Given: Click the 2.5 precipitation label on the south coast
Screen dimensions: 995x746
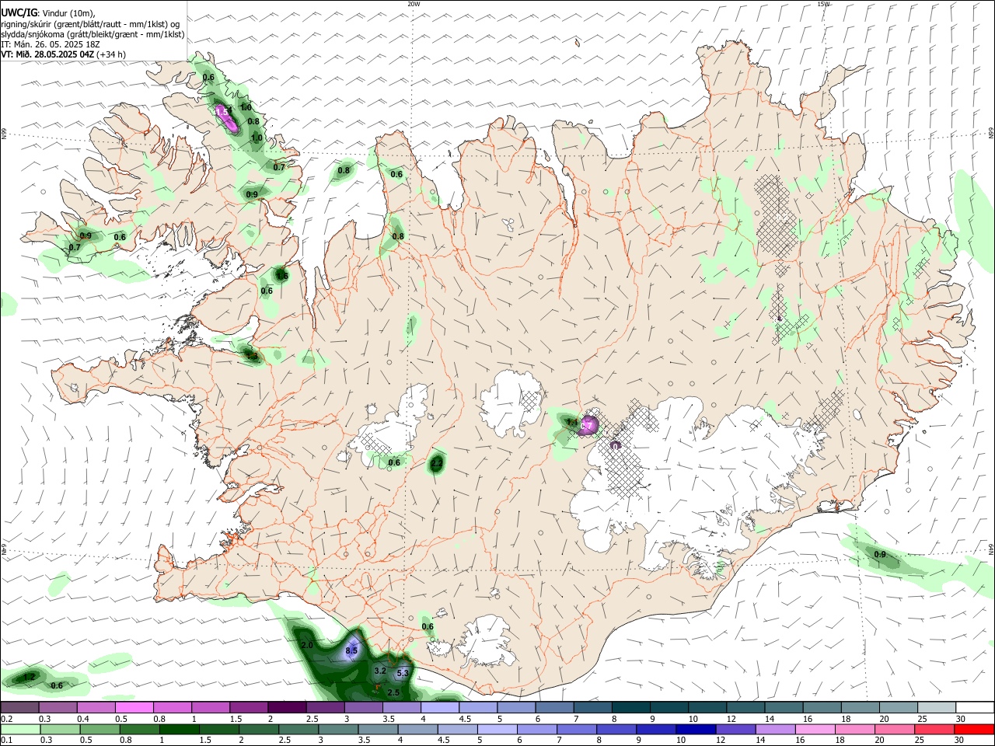Looking at the screenshot, I should [x=393, y=692].
